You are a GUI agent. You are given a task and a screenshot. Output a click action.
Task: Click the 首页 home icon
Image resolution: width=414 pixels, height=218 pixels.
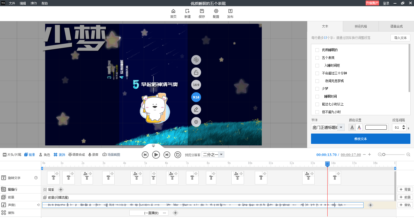point(173,11)
